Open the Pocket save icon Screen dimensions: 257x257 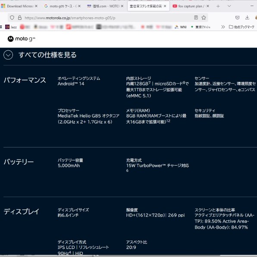tap(237, 17)
